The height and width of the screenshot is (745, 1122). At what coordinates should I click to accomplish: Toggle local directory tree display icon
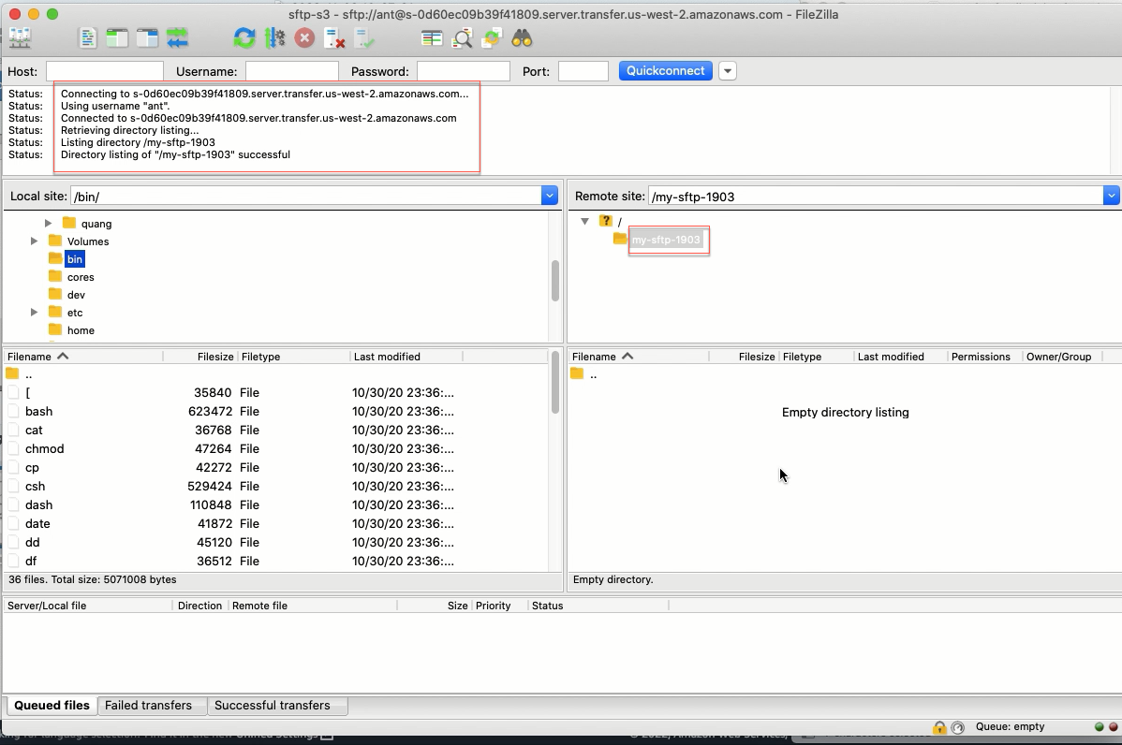[117, 37]
